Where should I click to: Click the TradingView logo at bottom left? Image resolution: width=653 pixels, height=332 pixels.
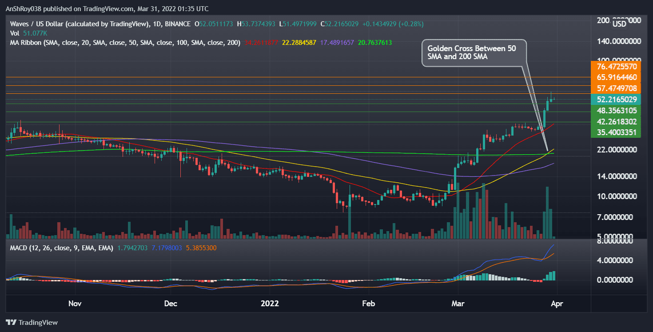[x=31, y=322]
